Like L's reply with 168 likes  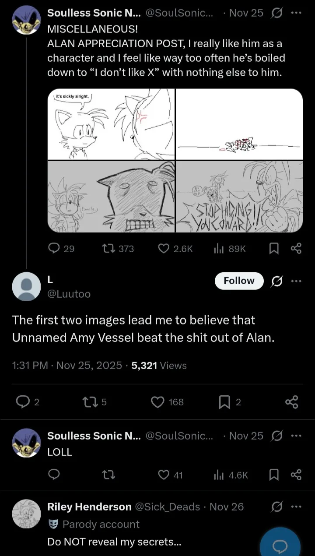[x=158, y=402]
